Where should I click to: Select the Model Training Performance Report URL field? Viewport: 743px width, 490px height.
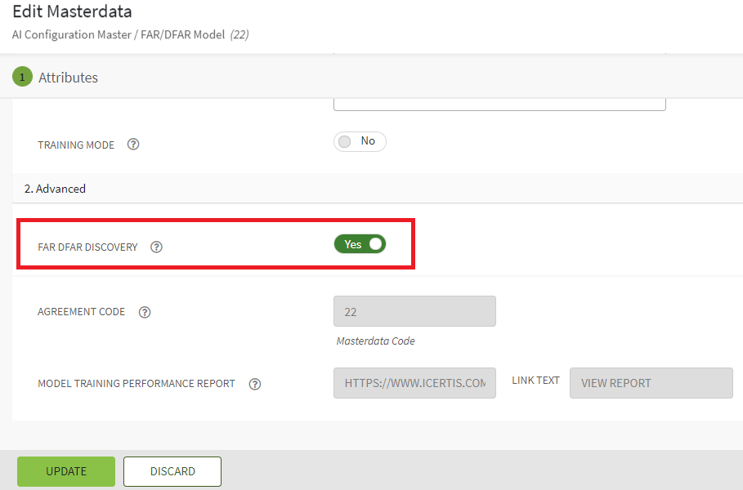[414, 383]
